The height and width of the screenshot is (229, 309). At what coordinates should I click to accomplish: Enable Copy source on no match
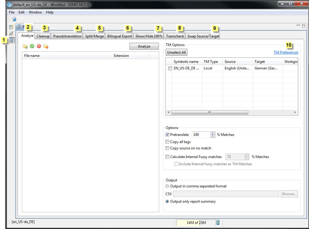coord(167,148)
